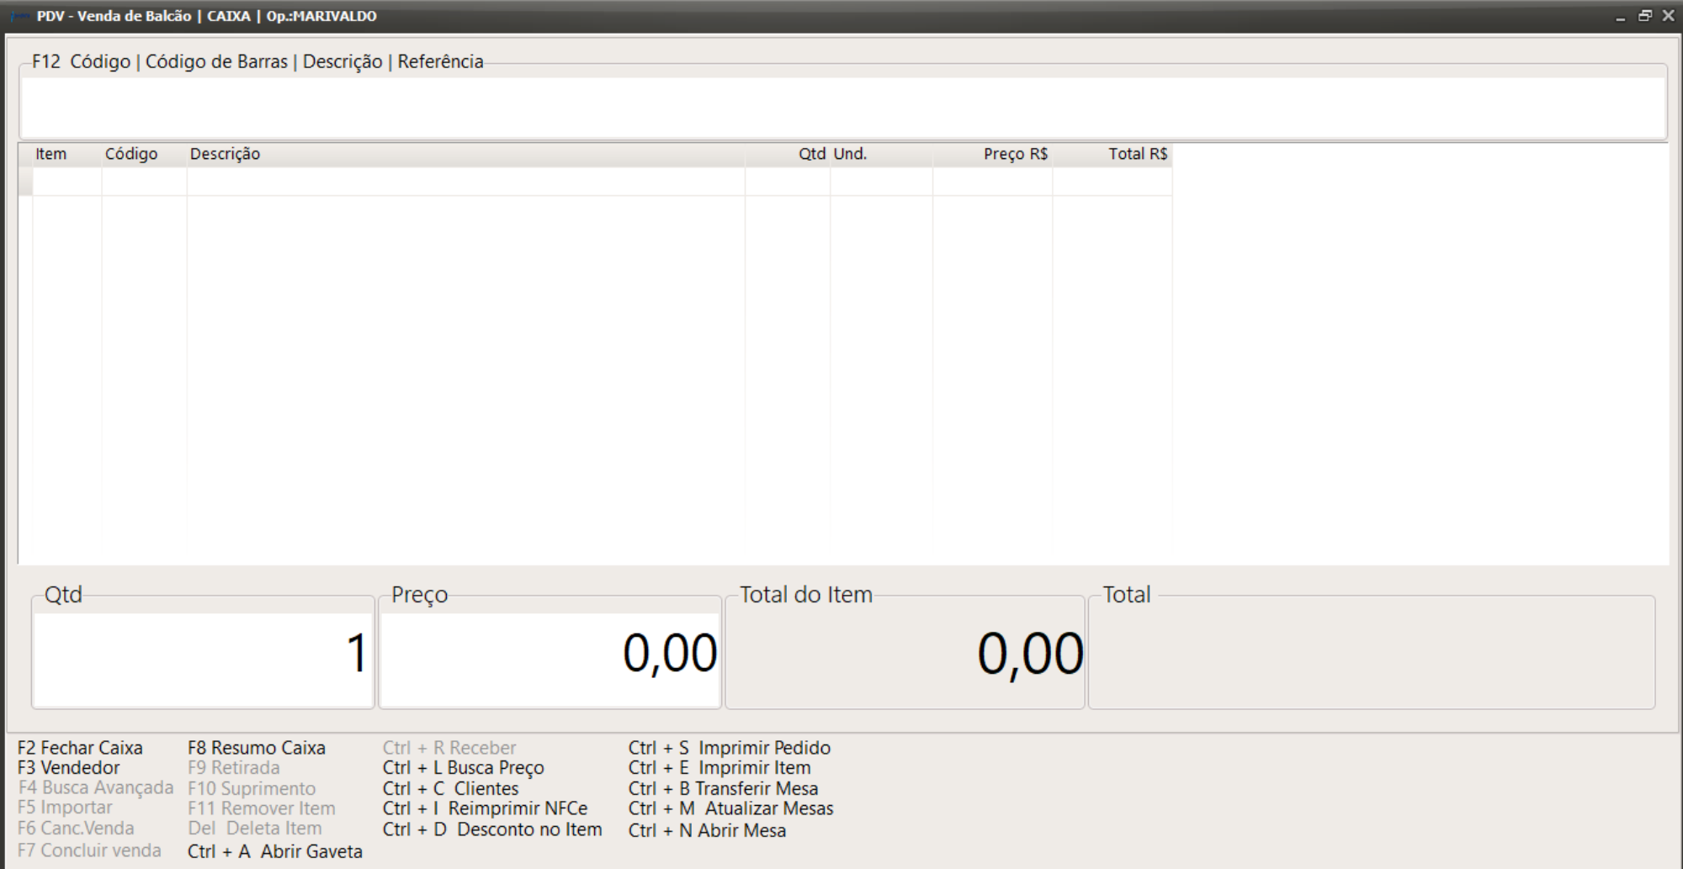Click F2 Fechar Caixa shortcut

tap(80, 748)
